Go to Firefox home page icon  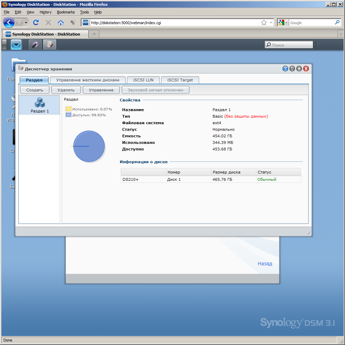(60, 22)
